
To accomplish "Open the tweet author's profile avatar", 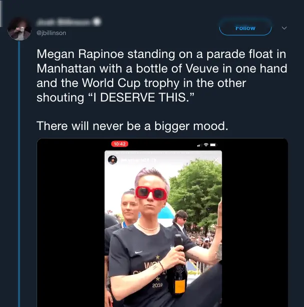I will pos(20,28).
